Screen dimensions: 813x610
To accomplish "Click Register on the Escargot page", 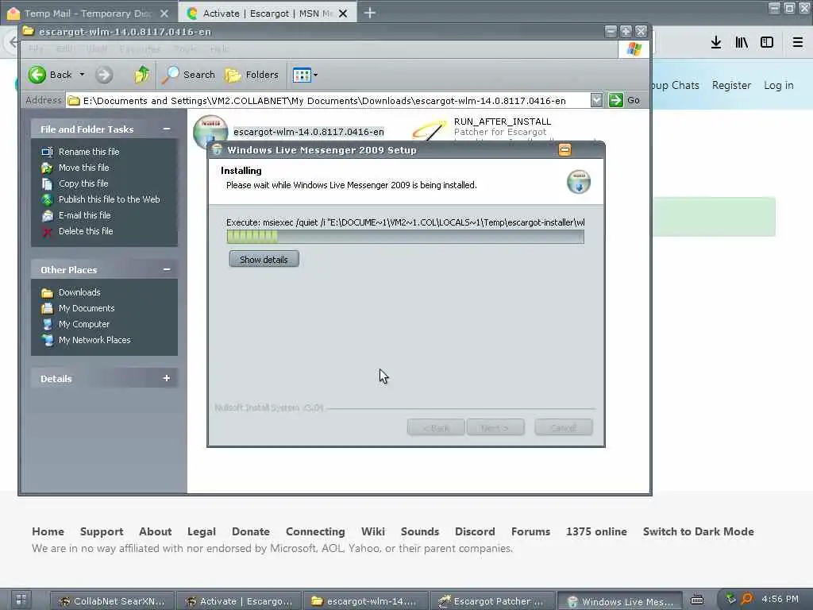I will click(x=731, y=85).
